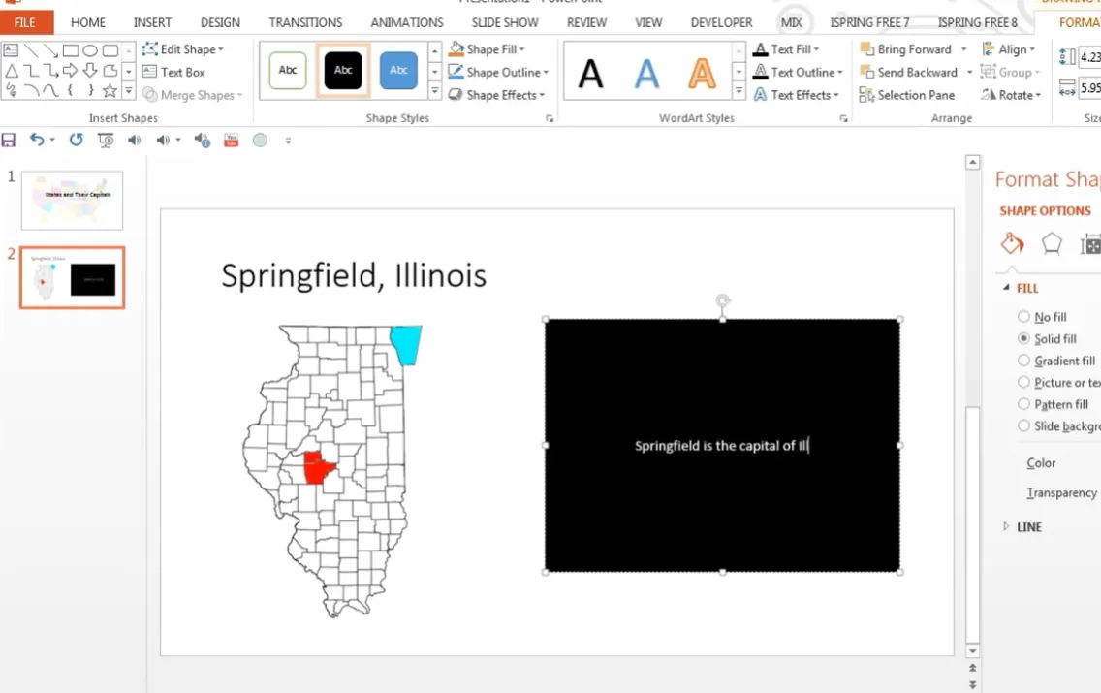Click the YouTube icon in quick access toolbar
Image resolution: width=1101 pixels, height=693 pixels.
click(231, 141)
